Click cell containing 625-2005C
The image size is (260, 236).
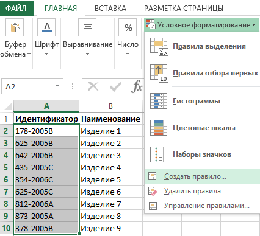coord(46,192)
